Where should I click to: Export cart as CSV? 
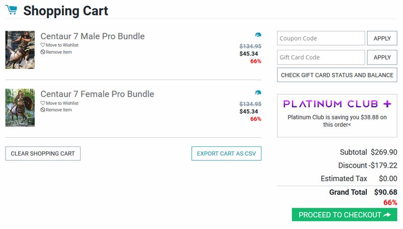tap(226, 154)
